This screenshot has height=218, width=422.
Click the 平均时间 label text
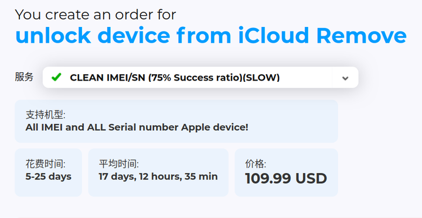(118, 164)
